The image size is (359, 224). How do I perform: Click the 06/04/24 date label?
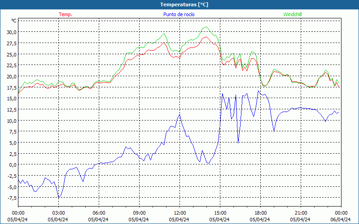(x=341, y=220)
